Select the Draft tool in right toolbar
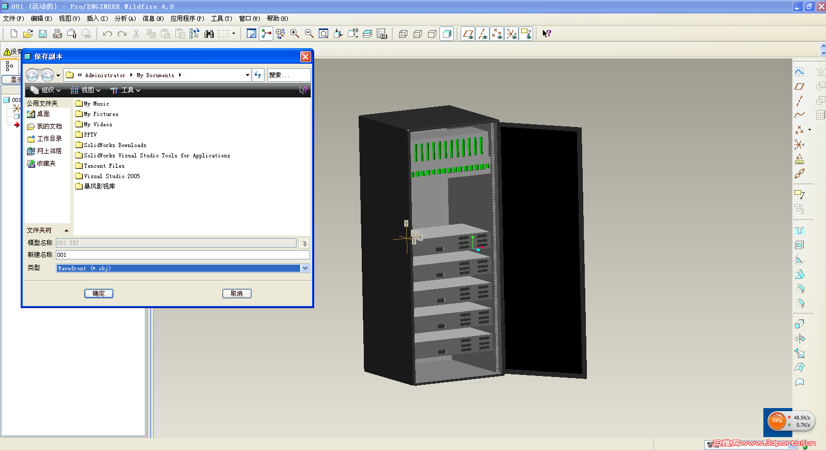 pos(800,274)
